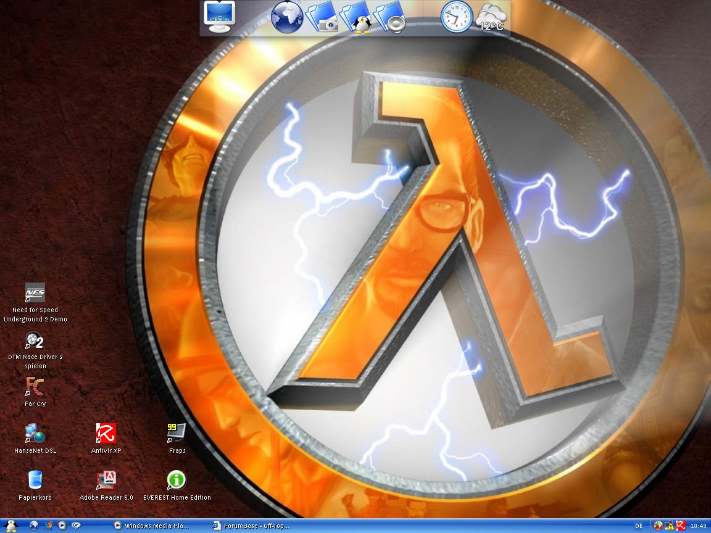Select the HanseNet DSL connection icon

[x=35, y=438]
